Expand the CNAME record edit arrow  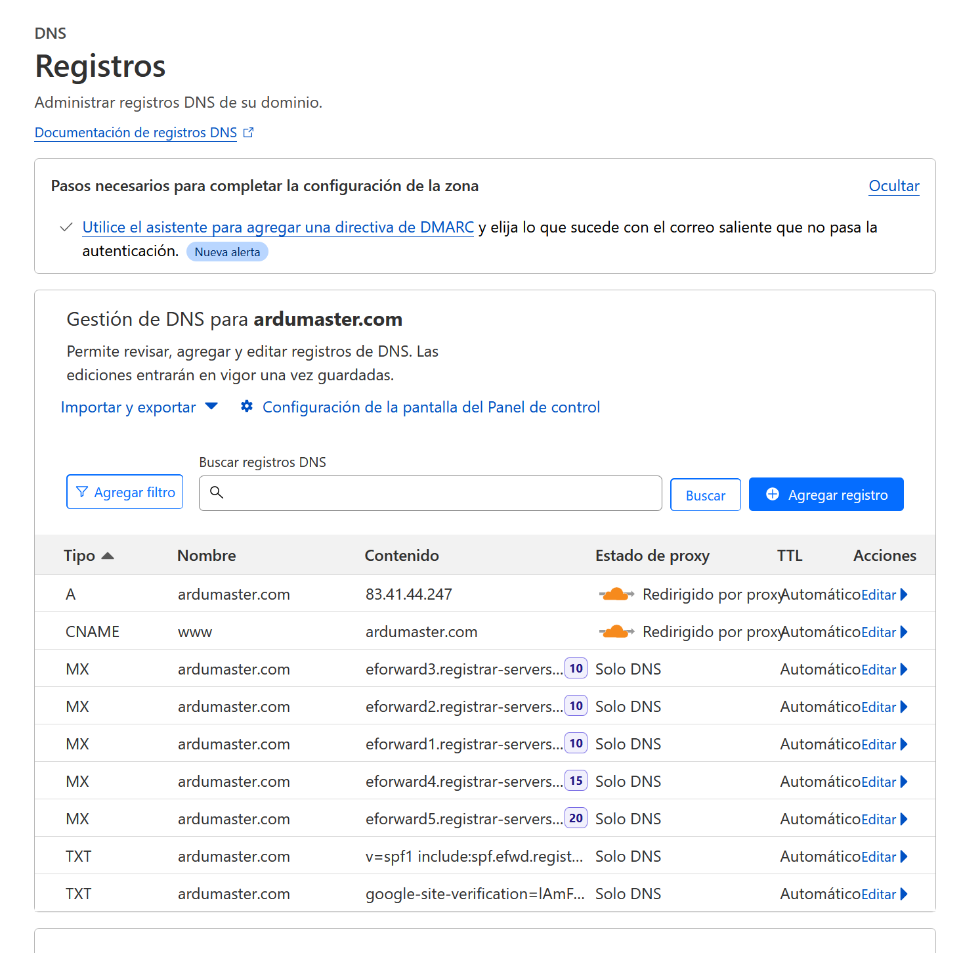click(904, 632)
